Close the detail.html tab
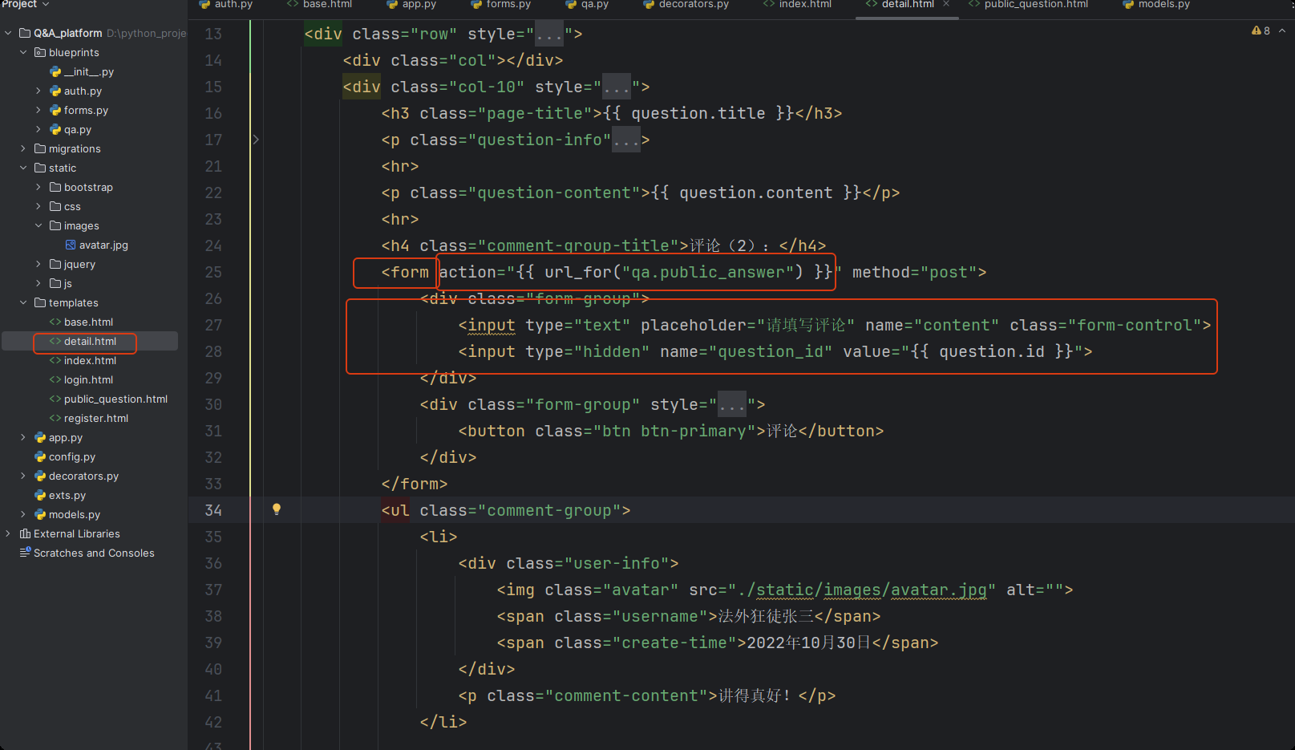 tap(946, 4)
